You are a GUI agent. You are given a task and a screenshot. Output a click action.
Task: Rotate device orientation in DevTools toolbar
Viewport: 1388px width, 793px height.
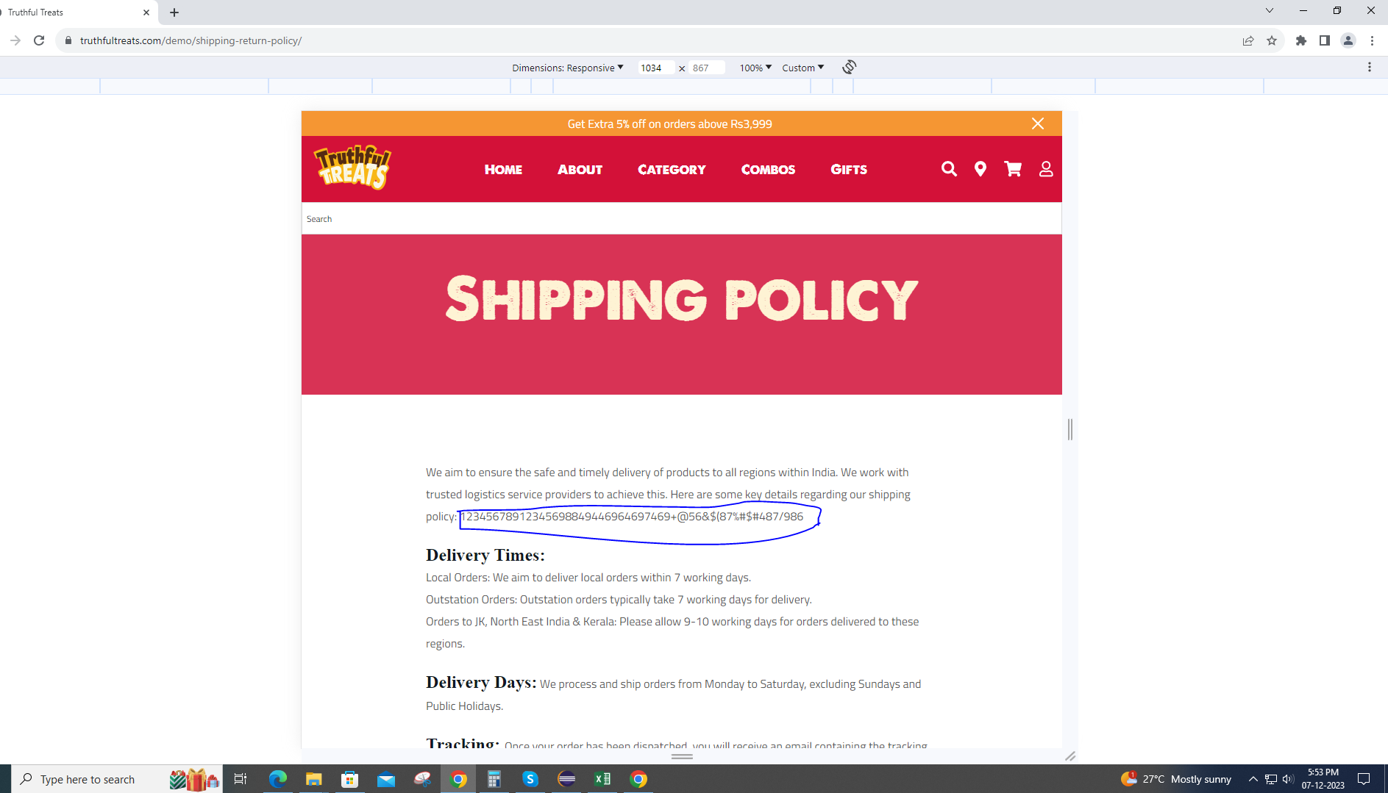pos(850,67)
